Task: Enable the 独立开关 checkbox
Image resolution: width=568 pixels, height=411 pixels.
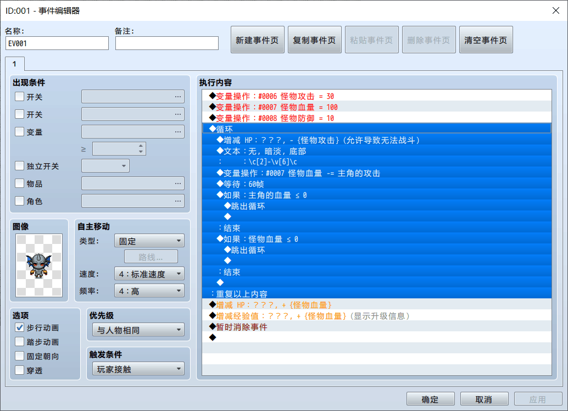Action: [x=20, y=166]
